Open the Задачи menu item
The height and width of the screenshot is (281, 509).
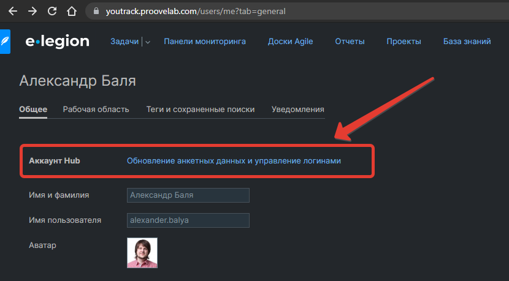point(124,42)
